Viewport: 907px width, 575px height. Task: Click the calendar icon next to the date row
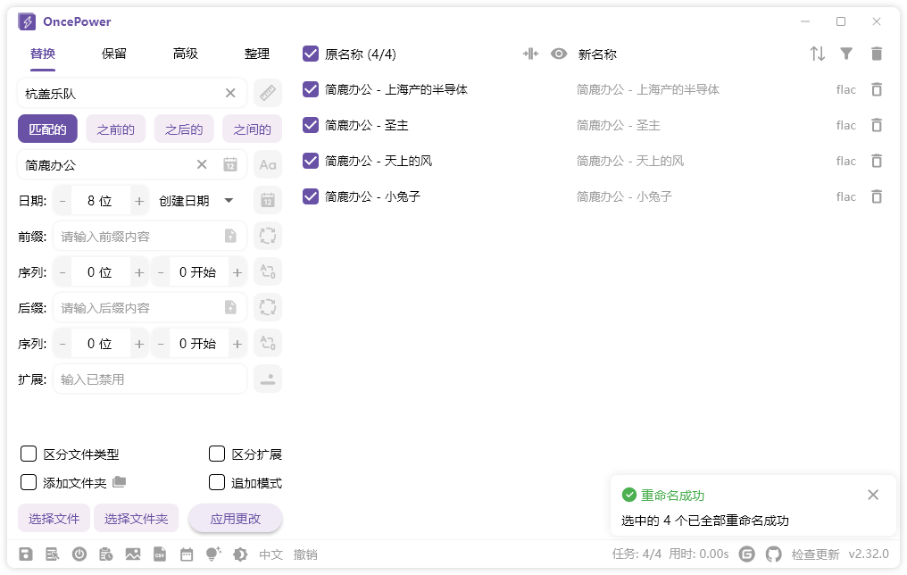point(267,200)
